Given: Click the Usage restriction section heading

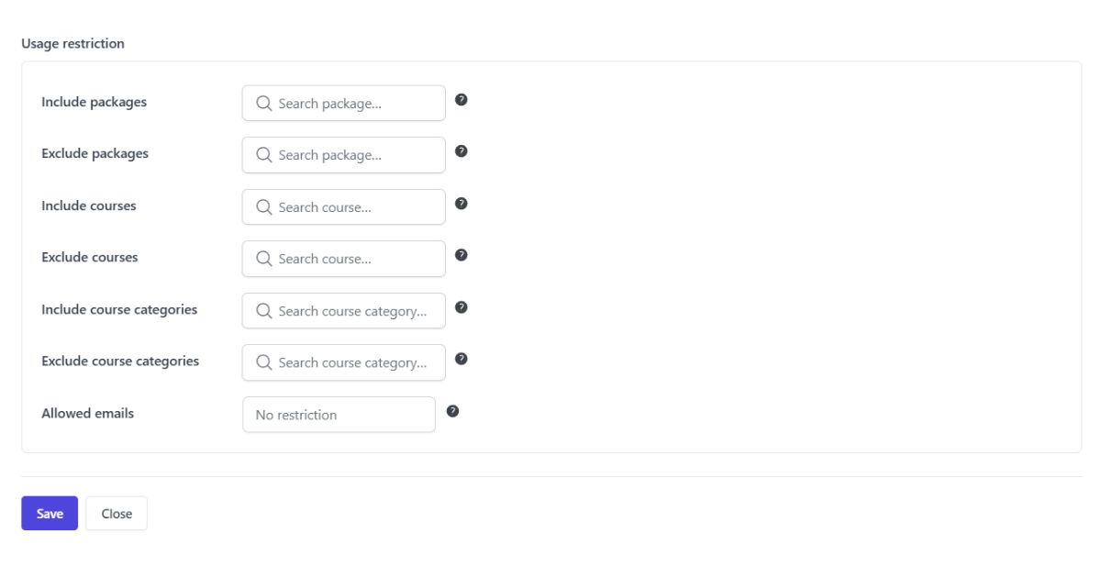Looking at the screenshot, I should 74,43.
